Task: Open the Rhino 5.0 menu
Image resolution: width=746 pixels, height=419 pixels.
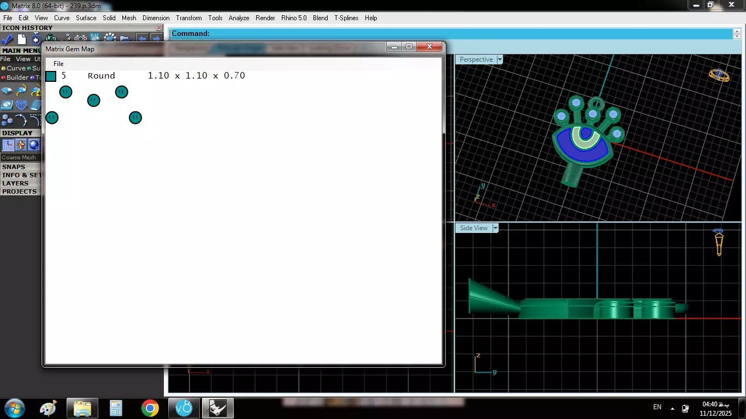Action: coord(294,18)
